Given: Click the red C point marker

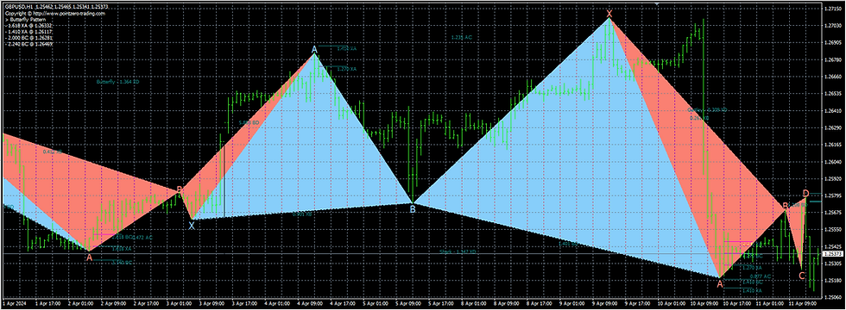Looking at the screenshot, I should (802, 276).
